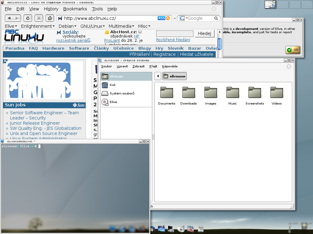Expand the Enlightenment bookmarks folder

pos(38,26)
